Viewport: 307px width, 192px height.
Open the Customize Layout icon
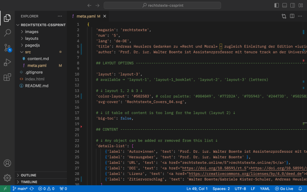pos(301,5)
